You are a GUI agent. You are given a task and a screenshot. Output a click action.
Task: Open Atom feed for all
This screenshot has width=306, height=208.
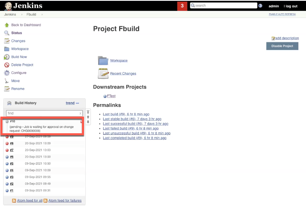click(30, 201)
